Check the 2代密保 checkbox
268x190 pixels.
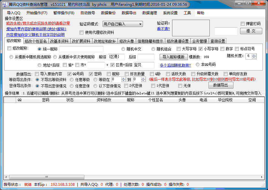[126, 86]
